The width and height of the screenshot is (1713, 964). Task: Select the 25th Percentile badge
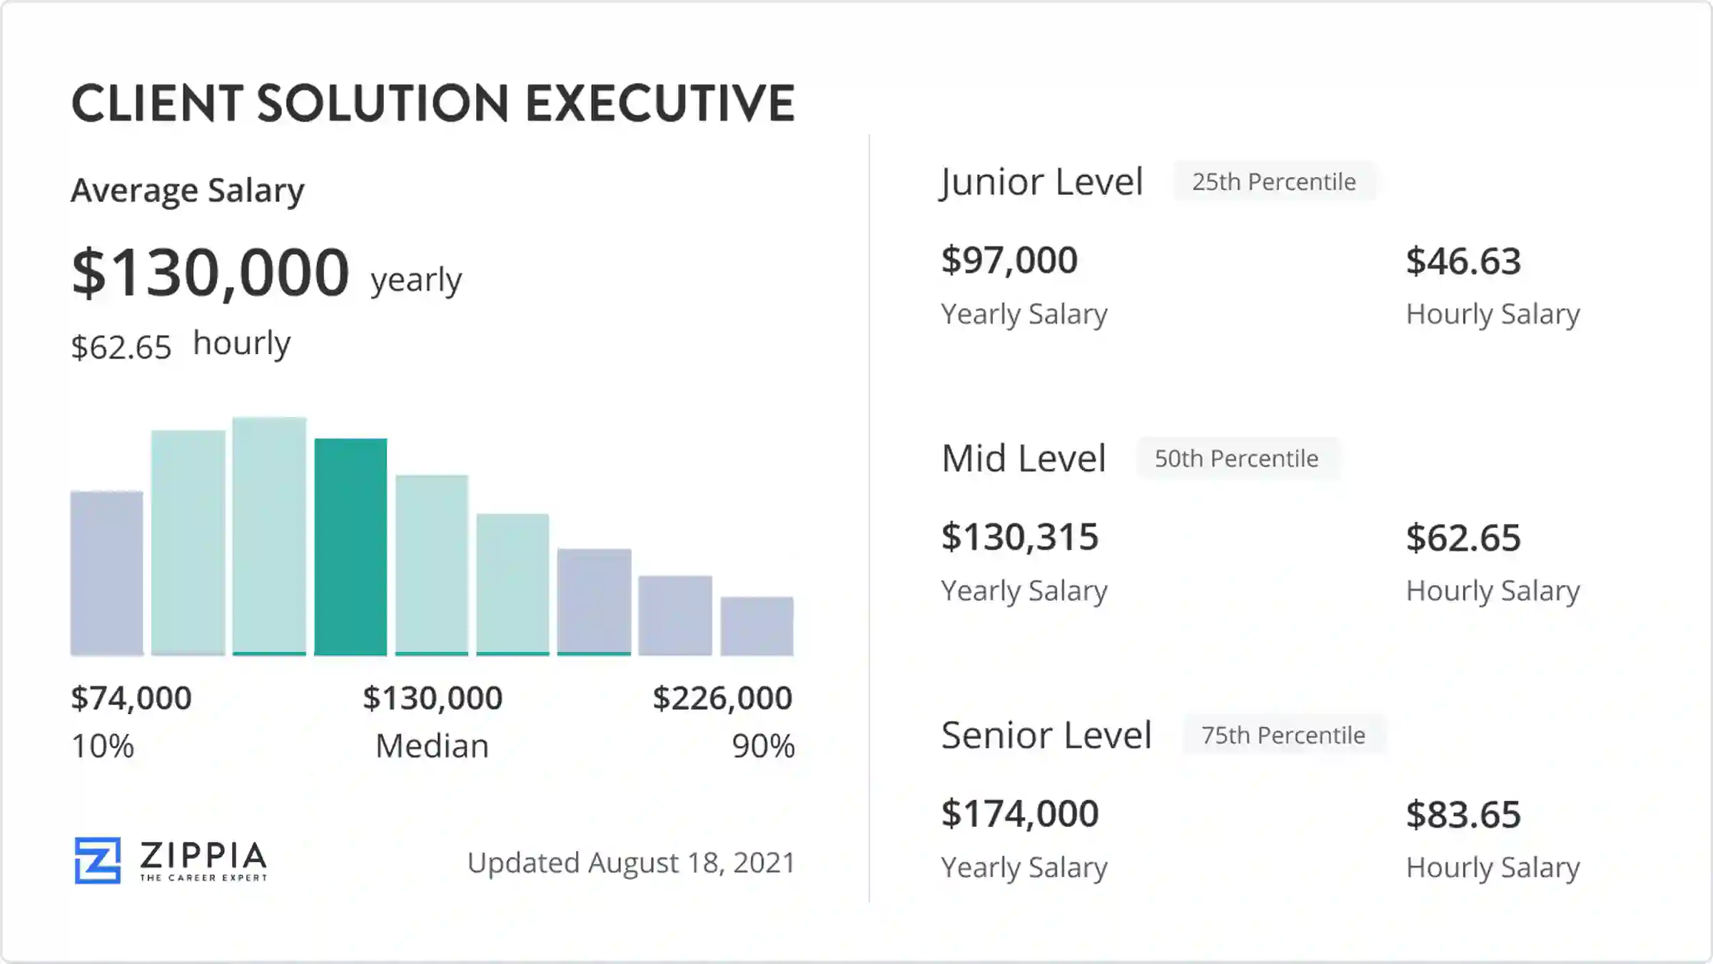(1274, 182)
